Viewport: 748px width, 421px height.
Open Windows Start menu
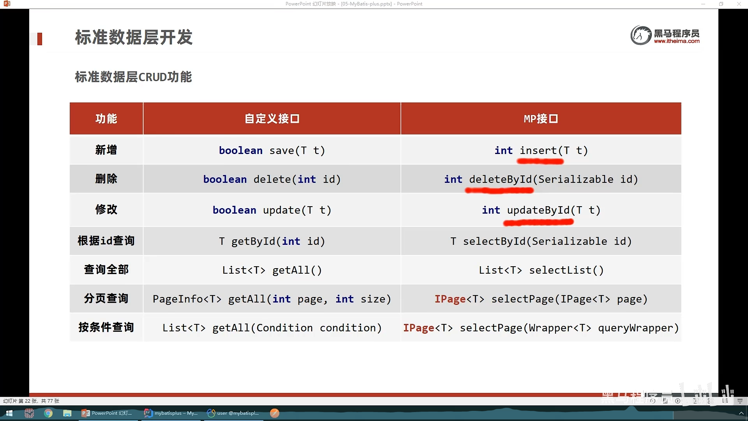click(x=9, y=413)
